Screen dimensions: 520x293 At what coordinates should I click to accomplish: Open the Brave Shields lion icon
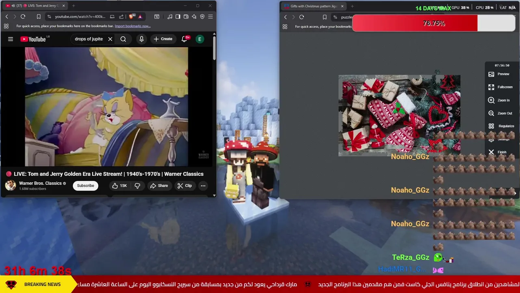[131, 17]
